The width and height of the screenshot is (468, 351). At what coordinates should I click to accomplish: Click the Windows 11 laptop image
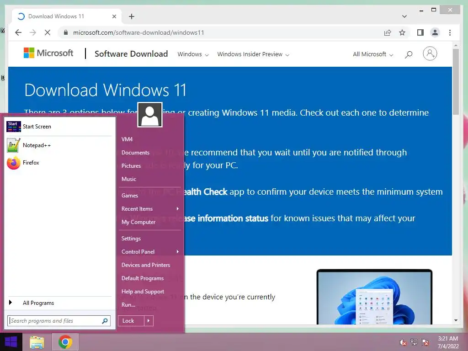tap(374, 297)
